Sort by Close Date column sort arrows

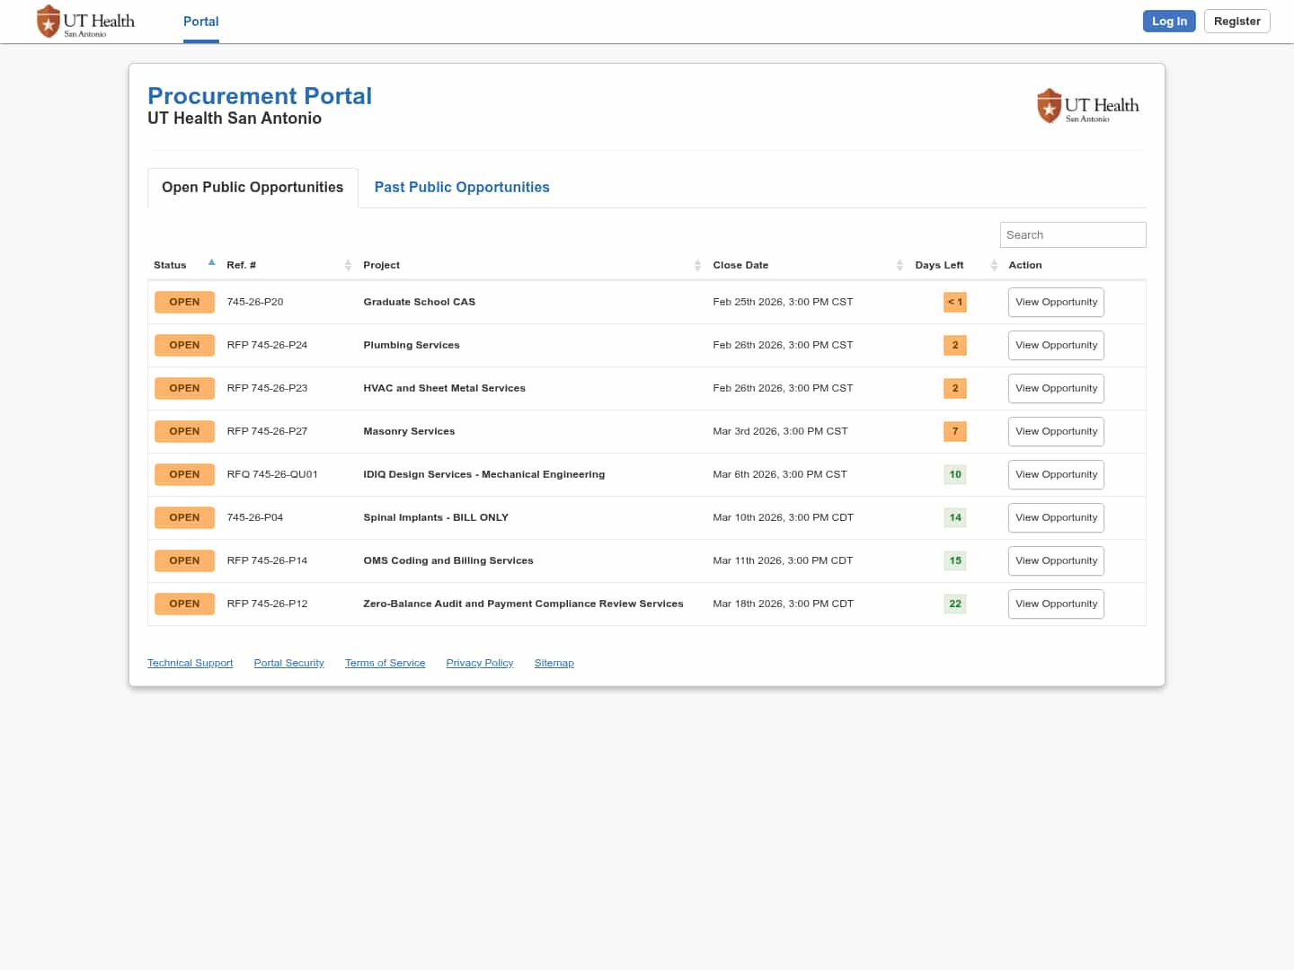click(x=900, y=265)
